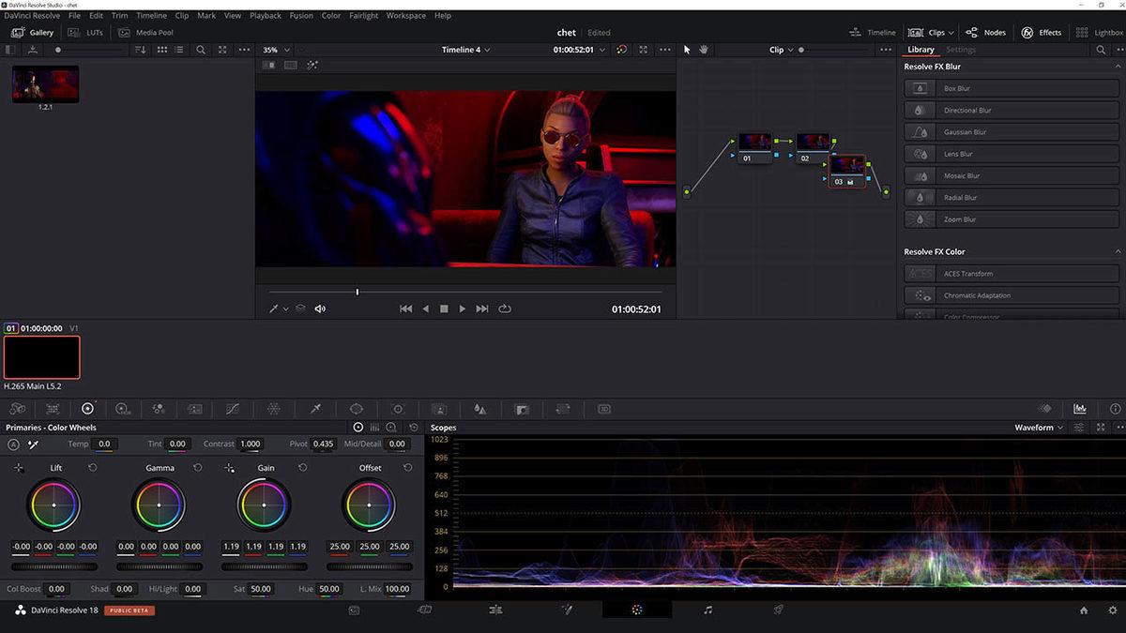This screenshot has width=1126, height=633.
Task: Open the Tracker palette
Action: click(x=397, y=408)
